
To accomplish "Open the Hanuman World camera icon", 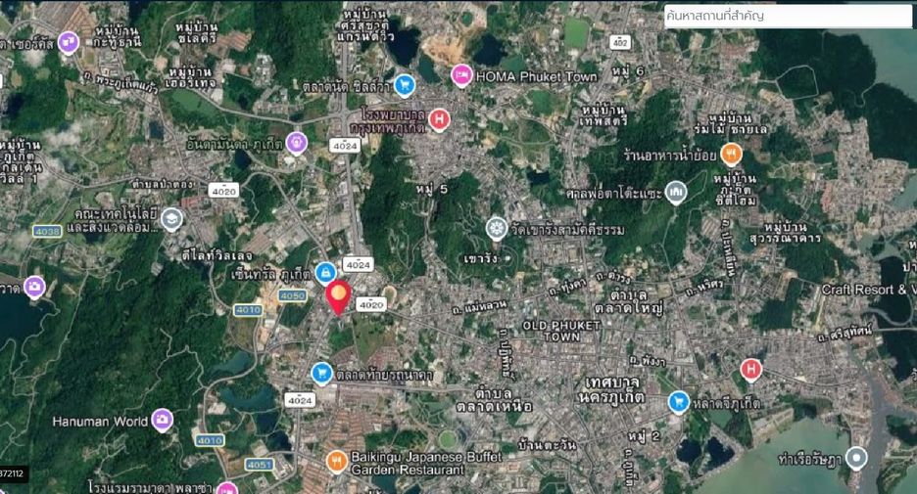I will tap(162, 420).
